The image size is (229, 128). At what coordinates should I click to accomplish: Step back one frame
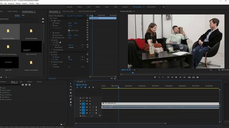coord(172,78)
